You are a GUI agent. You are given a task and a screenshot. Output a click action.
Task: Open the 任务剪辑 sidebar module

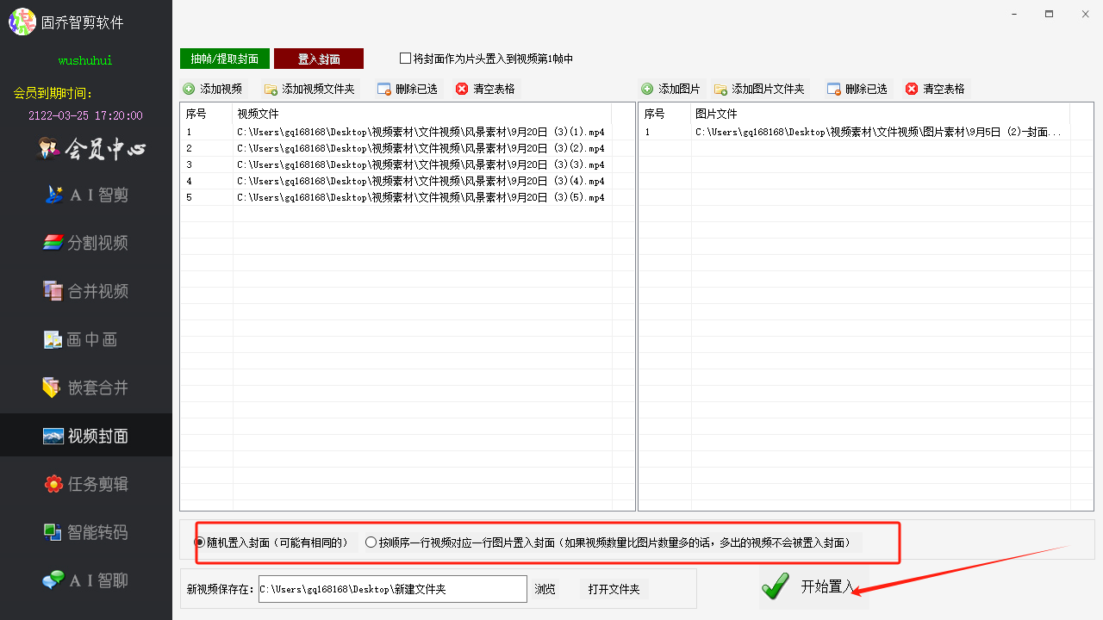pyautogui.click(x=86, y=485)
